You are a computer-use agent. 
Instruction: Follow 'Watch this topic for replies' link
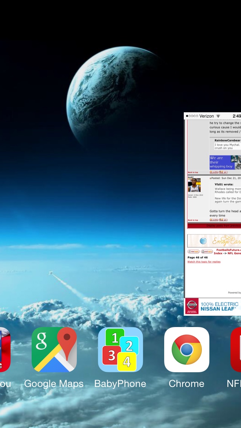pyautogui.click(x=204, y=262)
